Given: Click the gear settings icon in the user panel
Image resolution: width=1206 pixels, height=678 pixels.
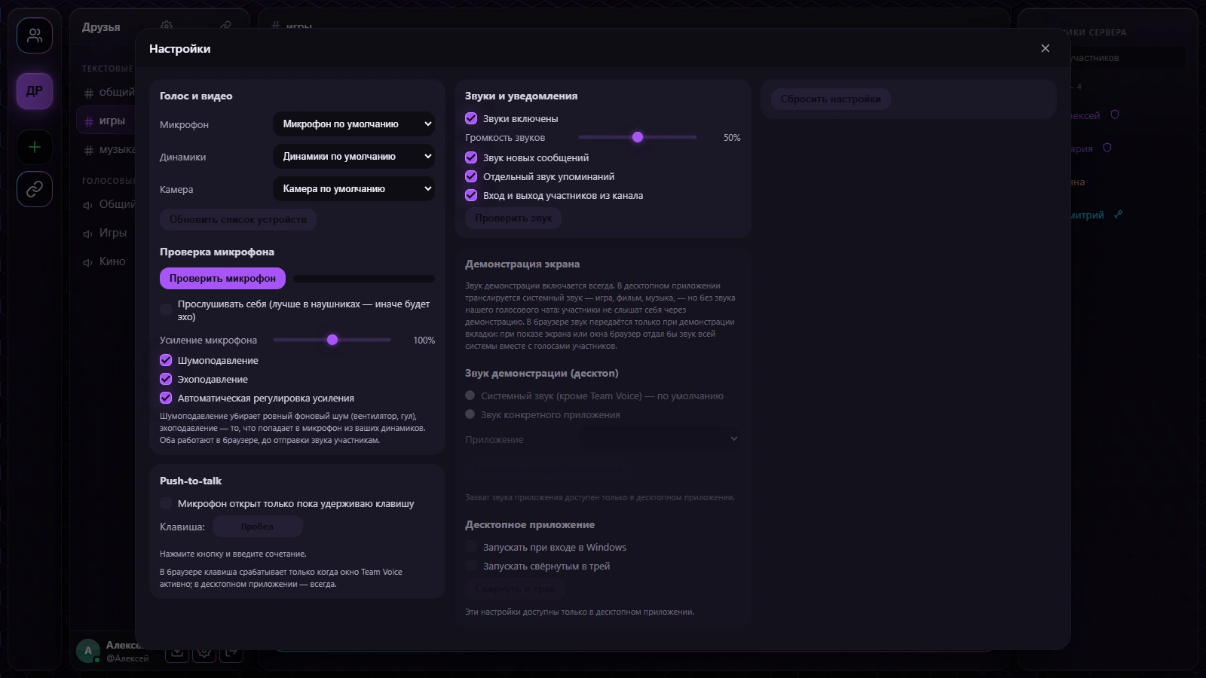Looking at the screenshot, I should tap(204, 651).
